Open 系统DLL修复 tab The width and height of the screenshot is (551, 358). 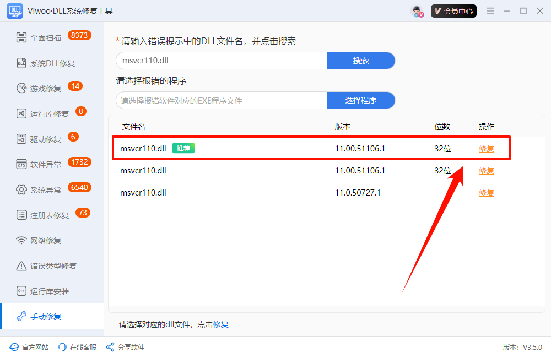coord(52,63)
